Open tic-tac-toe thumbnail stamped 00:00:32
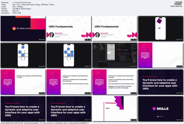The image size is (184, 124). [69, 55]
